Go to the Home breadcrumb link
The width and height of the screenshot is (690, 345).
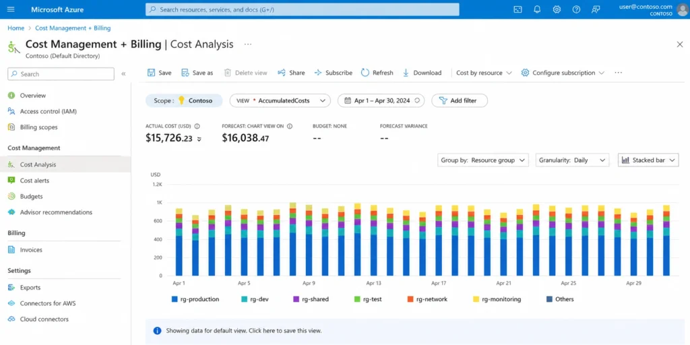point(16,28)
